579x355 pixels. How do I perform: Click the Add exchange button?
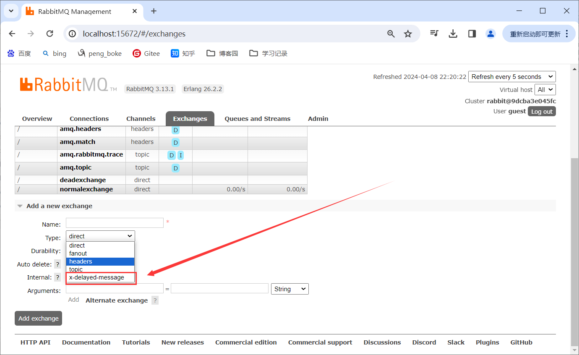pyautogui.click(x=39, y=318)
